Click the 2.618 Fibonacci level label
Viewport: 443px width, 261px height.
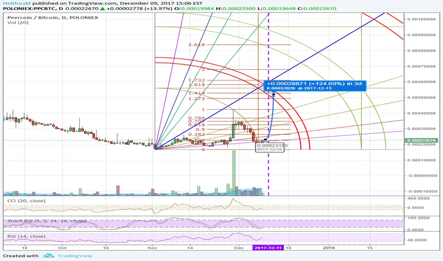coord(197,45)
